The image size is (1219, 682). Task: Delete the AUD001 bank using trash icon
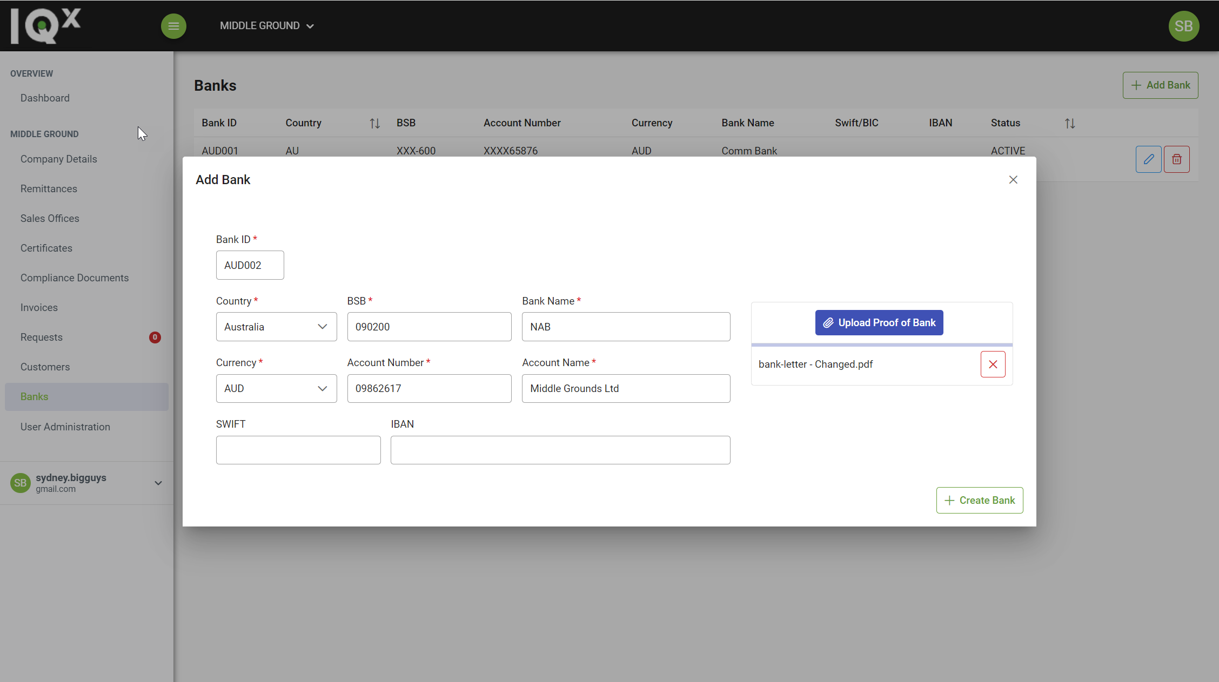1176,159
